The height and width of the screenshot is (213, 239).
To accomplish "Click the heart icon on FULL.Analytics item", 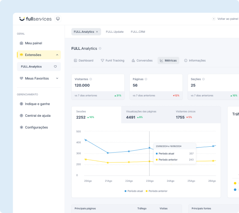I will 55,67.
